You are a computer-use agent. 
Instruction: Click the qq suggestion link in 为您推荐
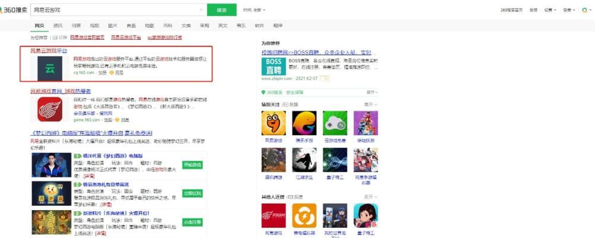click(x=165, y=37)
